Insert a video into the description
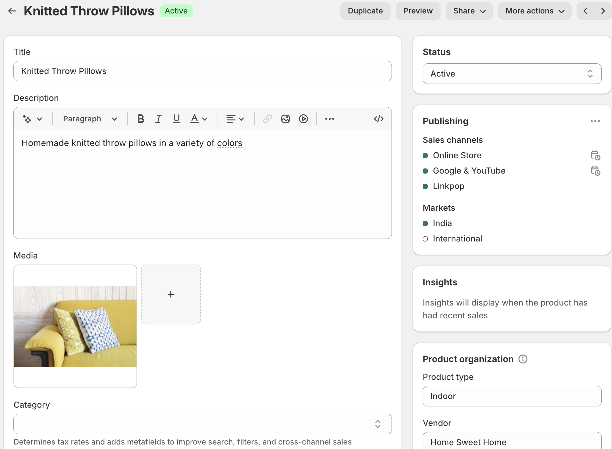Image resolution: width=612 pixels, height=449 pixels. [x=303, y=119]
